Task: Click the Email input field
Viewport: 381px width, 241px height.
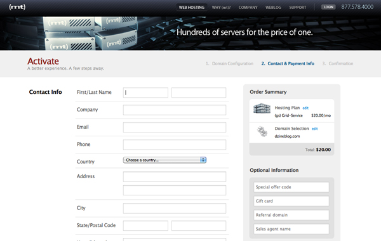Action: [x=175, y=127]
